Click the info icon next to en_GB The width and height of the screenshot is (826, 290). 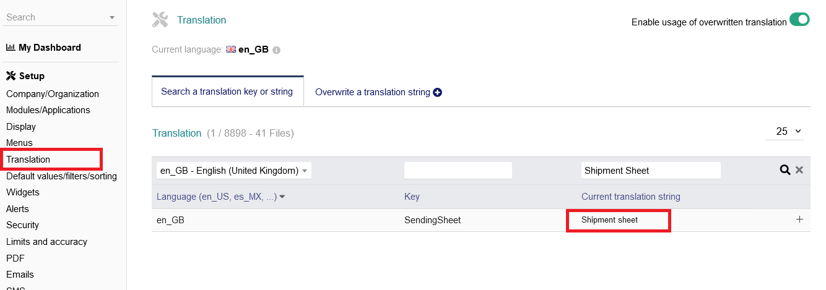click(x=277, y=50)
